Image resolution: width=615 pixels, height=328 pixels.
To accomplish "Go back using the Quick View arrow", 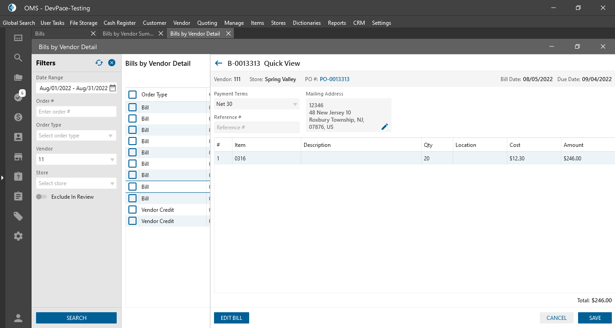I will pos(219,64).
